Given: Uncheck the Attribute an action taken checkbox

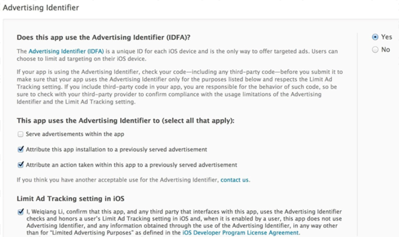Looking at the screenshot, I should [20, 165].
